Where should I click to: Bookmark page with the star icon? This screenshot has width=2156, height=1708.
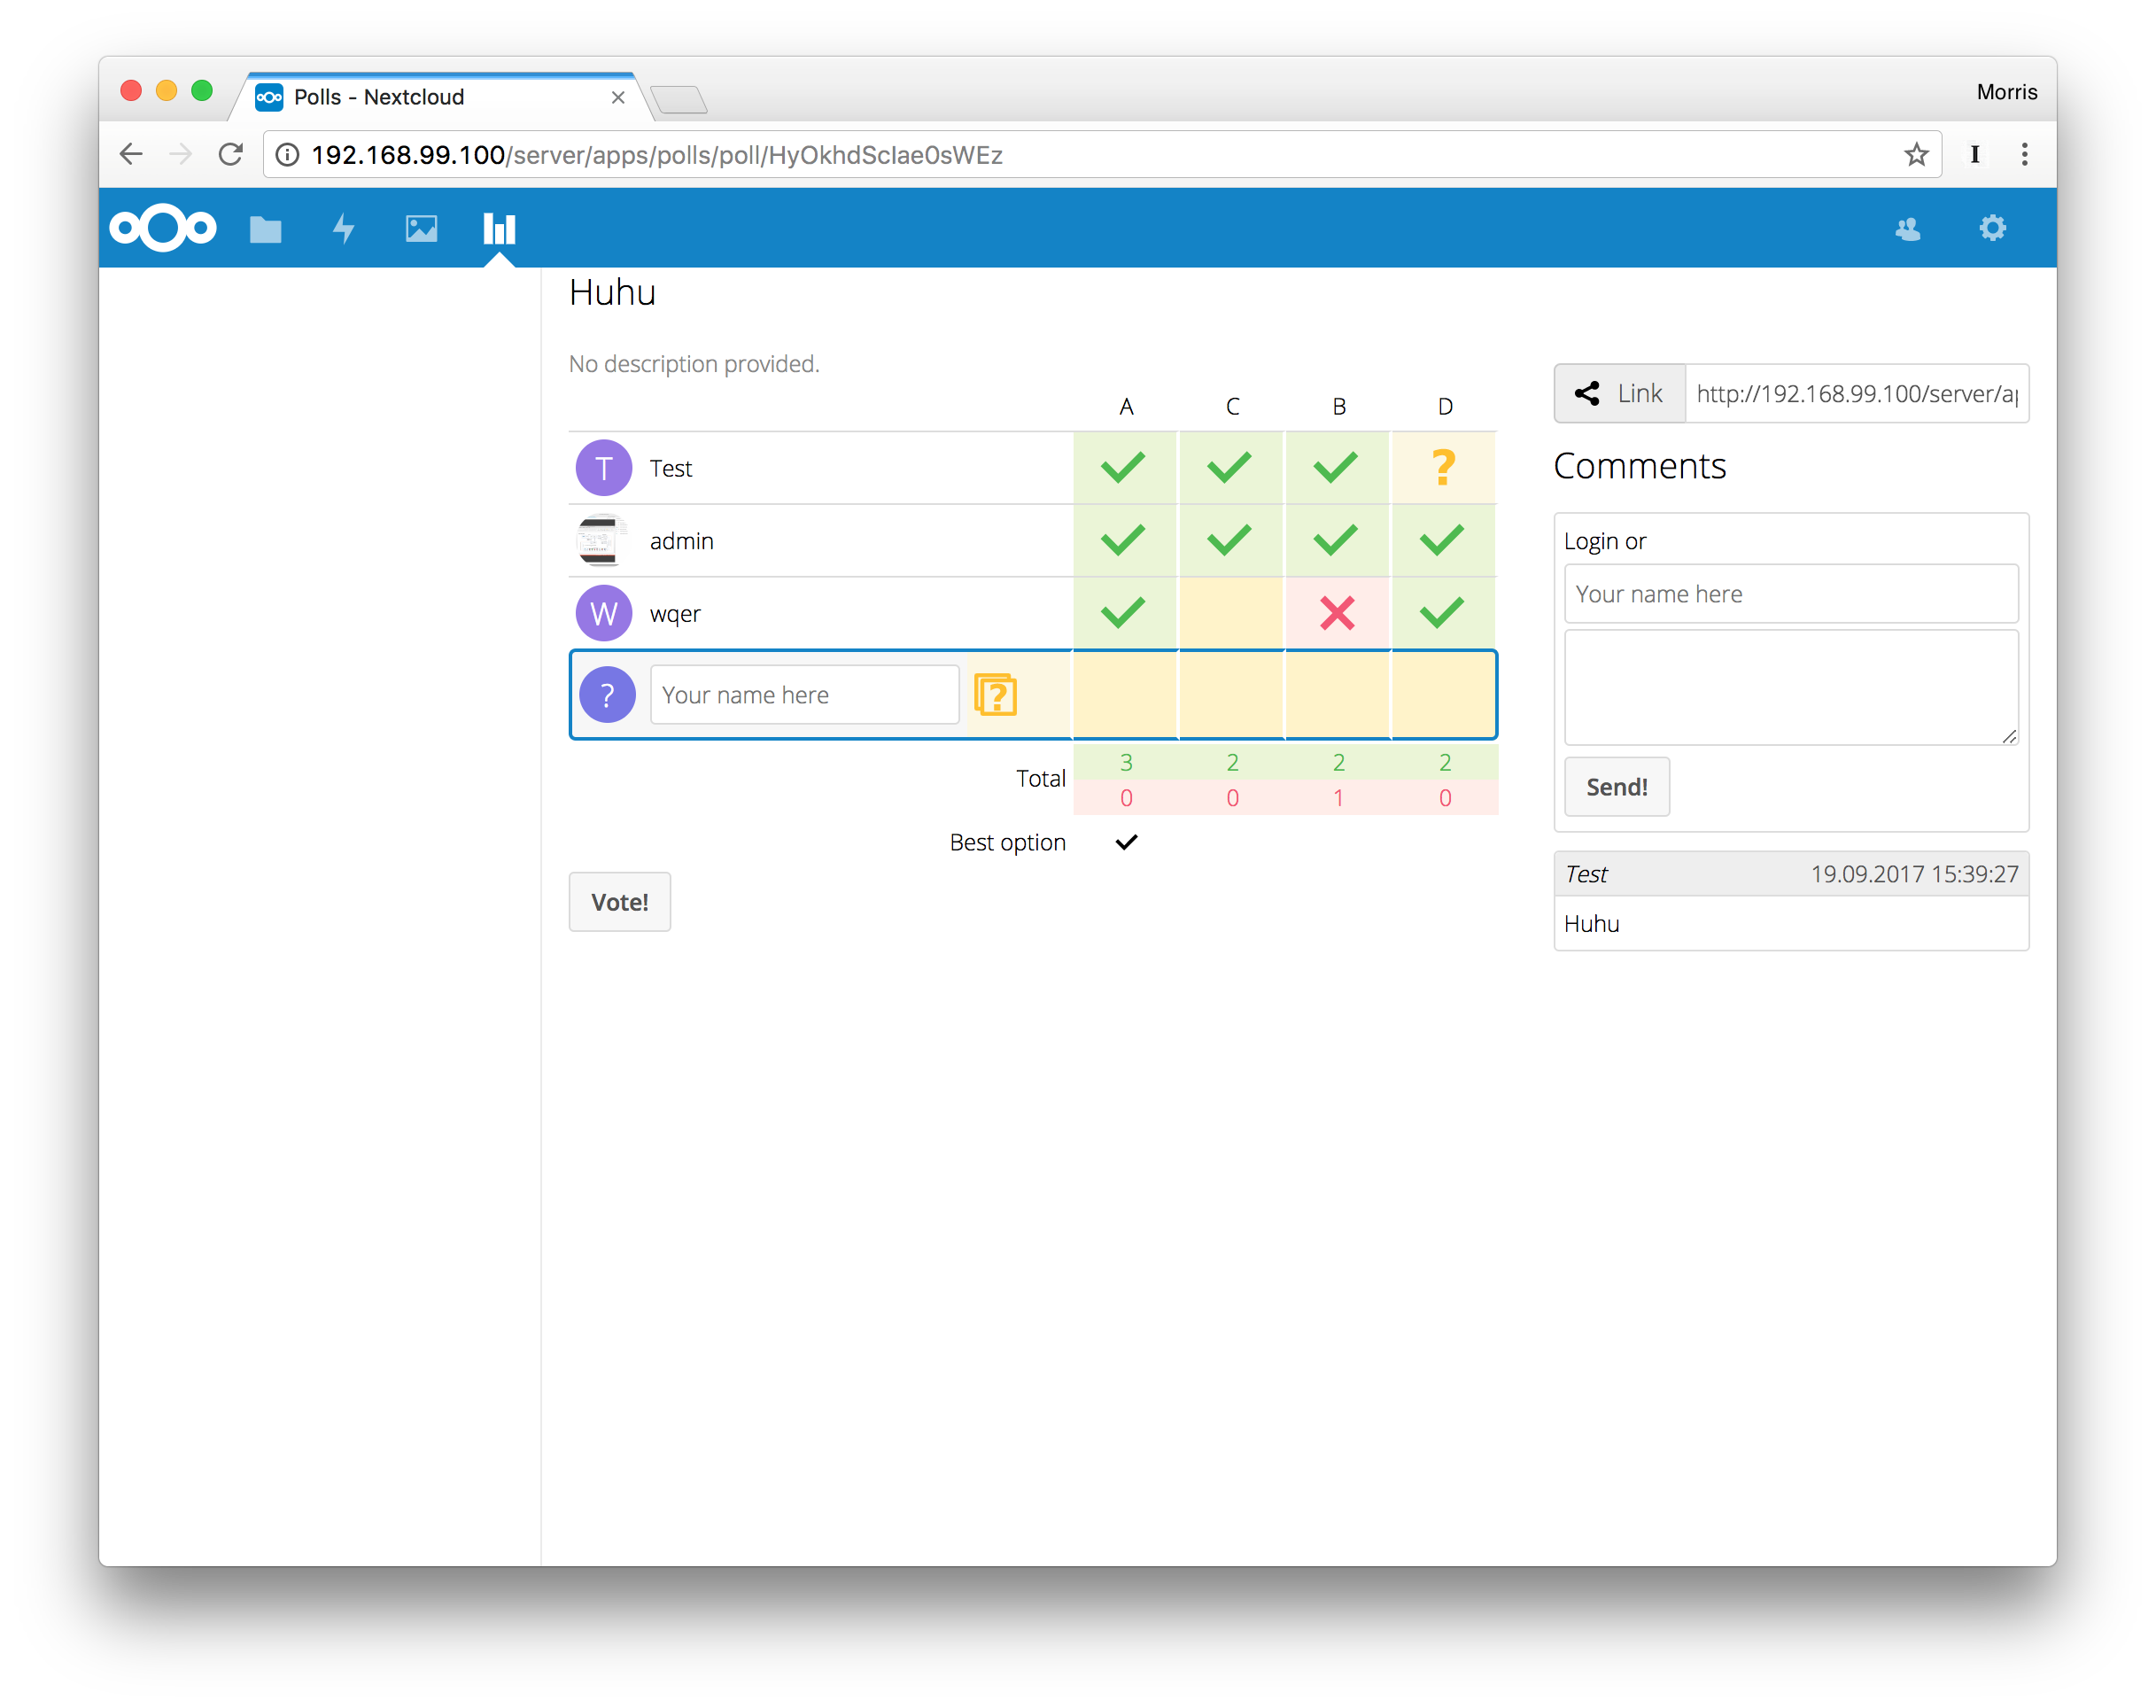(1916, 155)
